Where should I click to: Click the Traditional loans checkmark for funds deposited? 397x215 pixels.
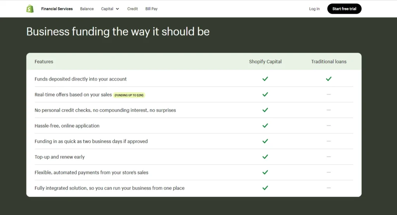[x=329, y=79]
